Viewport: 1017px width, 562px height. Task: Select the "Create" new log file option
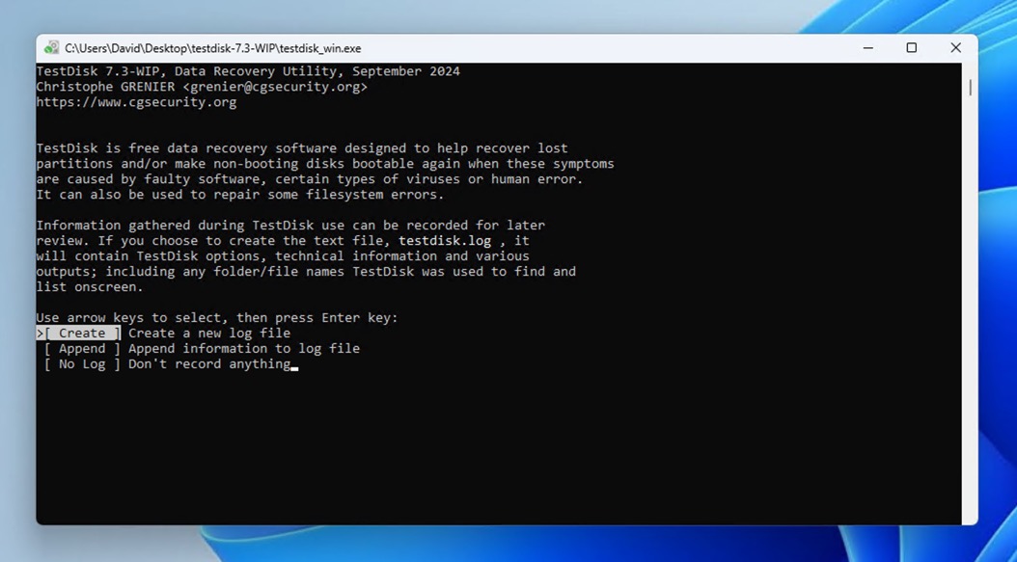click(80, 333)
